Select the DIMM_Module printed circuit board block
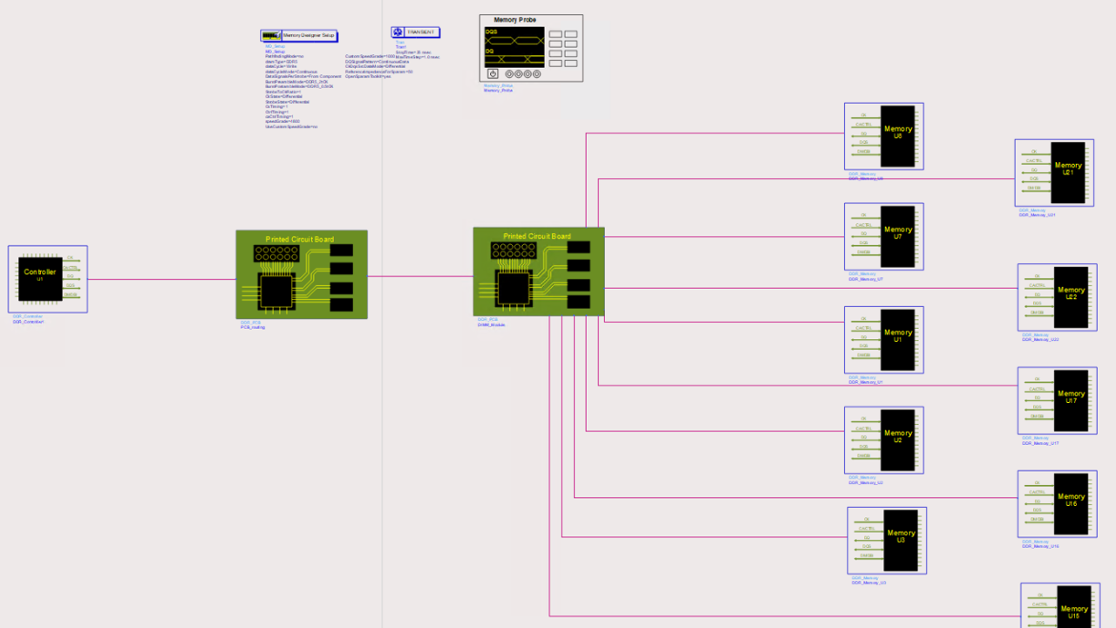The height and width of the screenshot is (628, 1116). click(x=538, y=272)
